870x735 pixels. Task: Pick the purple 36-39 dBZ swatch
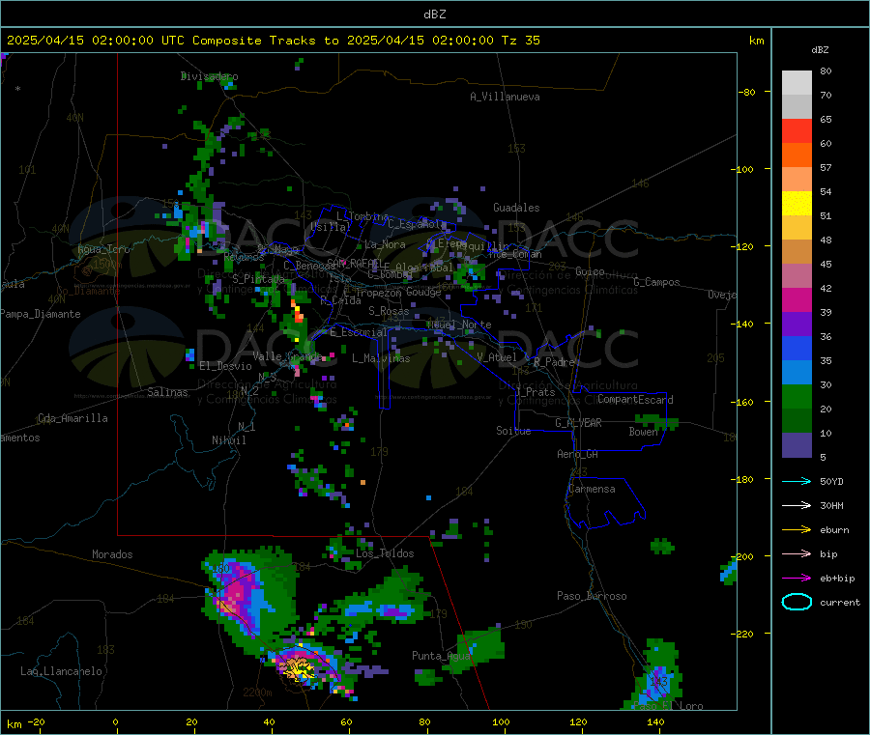tap(797, 325)
